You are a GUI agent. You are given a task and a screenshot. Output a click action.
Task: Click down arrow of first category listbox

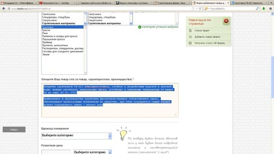85,24
